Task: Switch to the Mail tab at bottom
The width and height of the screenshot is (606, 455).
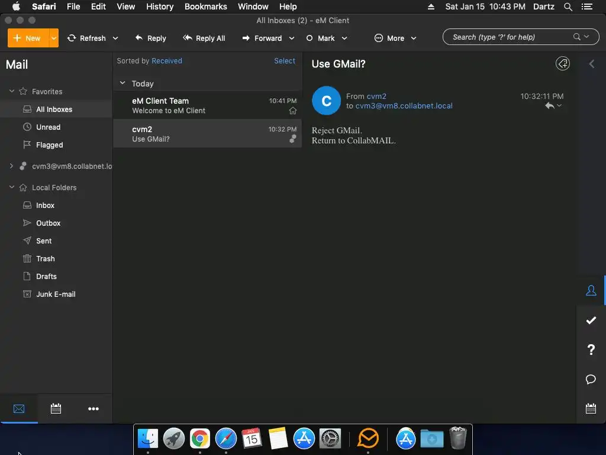Action: point(19,409)
